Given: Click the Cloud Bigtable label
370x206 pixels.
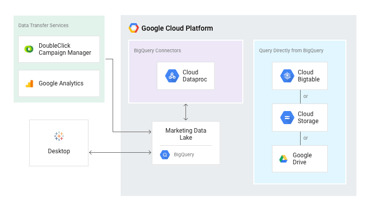Looking at the screenshot, I should (309, 76).
